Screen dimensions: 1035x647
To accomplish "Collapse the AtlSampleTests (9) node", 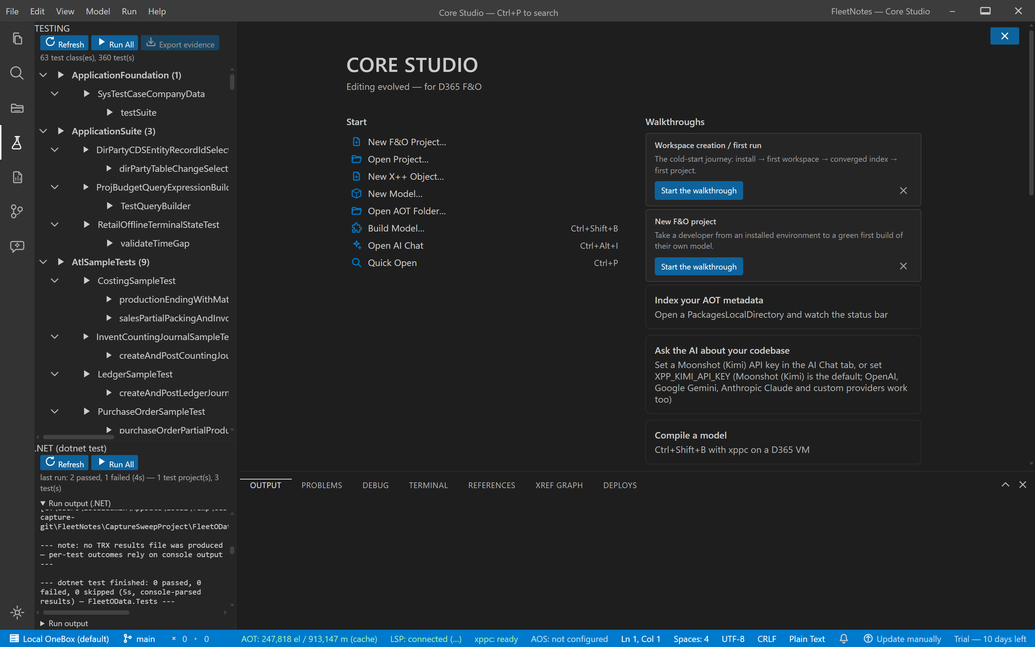I will coord(43,261).
